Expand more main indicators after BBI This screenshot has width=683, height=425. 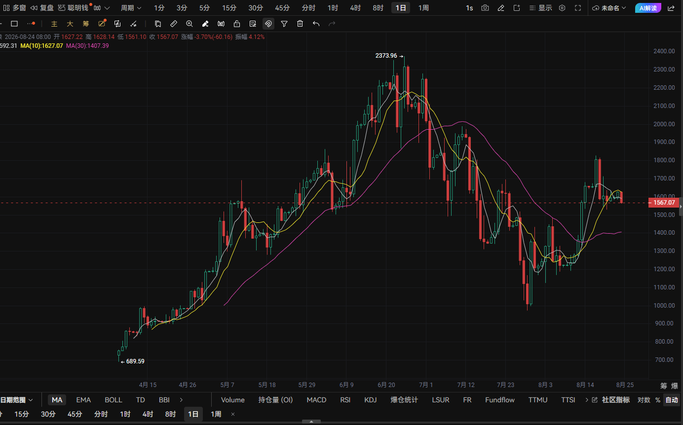(181, 400)
